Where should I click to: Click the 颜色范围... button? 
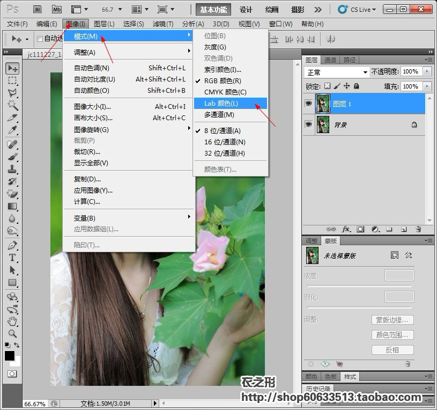coord(392,335)
